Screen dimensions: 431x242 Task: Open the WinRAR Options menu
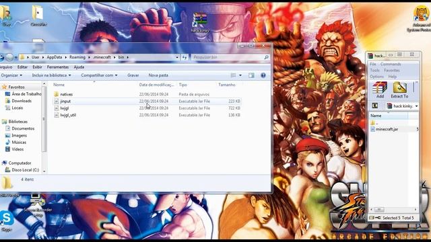click(x=376, y=77)
